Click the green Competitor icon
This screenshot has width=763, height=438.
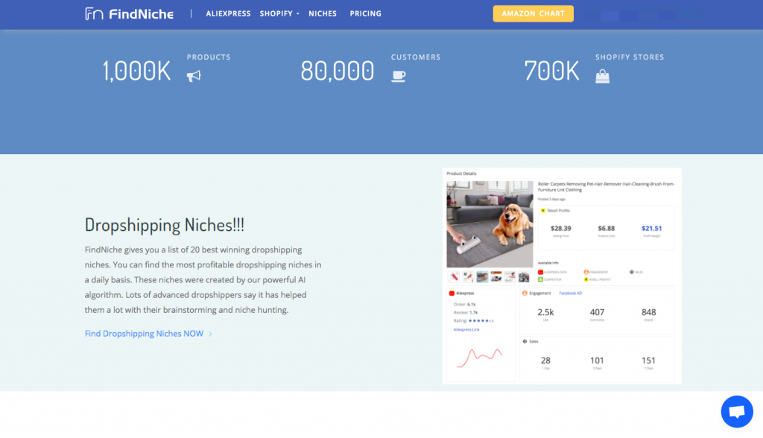coord(540,279)
